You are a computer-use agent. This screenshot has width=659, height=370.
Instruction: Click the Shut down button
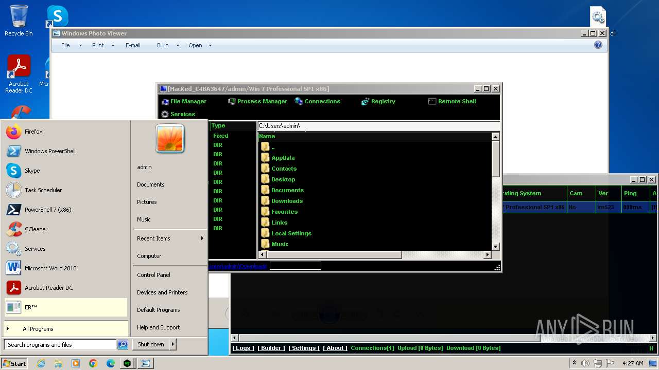151,344
